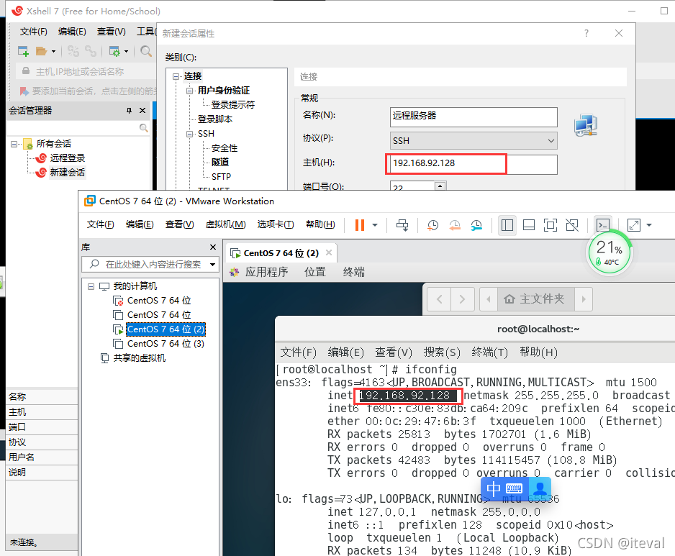
Task: Close the CentOS 7 64 位 (2) tab
Action: coord(329,252)
